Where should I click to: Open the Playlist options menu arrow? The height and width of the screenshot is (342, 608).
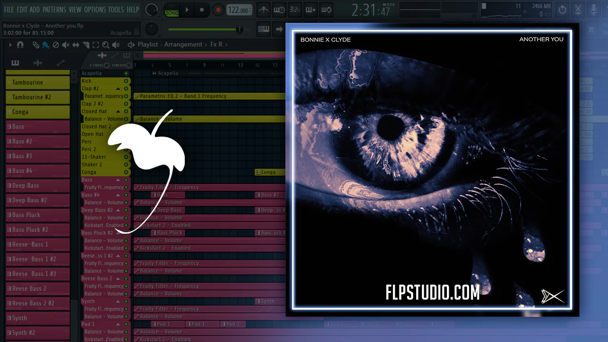pyautogui.click(x=10, y=45)
